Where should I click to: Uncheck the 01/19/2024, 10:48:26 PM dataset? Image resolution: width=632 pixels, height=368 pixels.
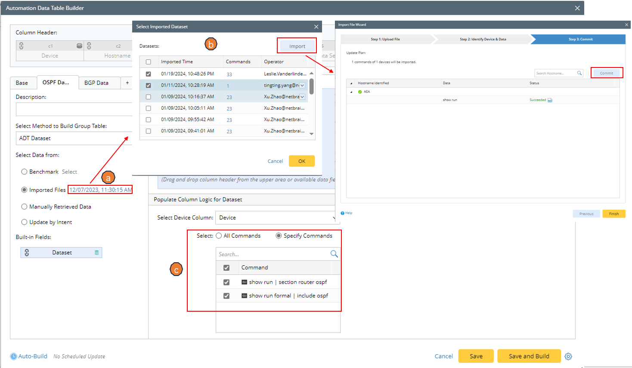coord(149,74)
